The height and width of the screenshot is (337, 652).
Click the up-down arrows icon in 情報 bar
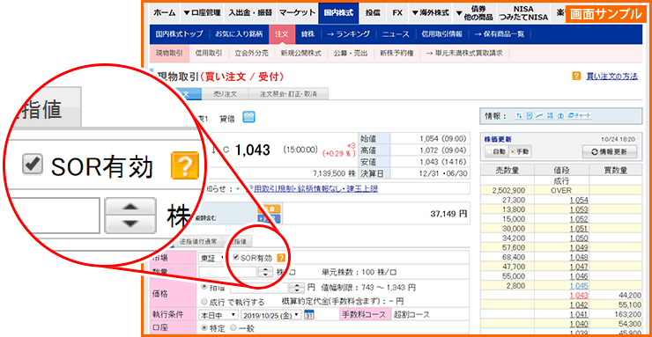point(519,116)
